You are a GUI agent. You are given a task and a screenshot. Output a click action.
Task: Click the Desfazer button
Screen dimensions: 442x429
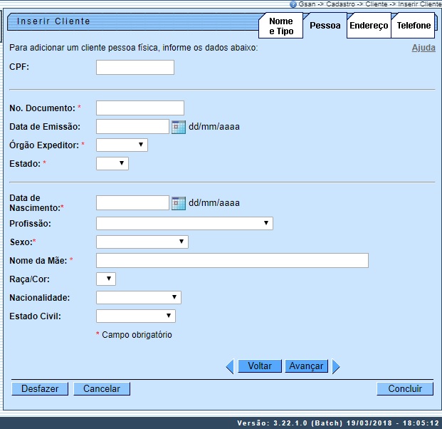pos(40,388)
